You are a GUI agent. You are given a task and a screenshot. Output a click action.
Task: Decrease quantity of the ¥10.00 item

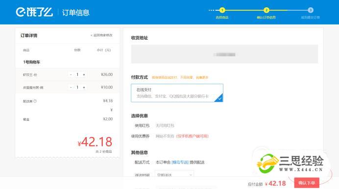[x=71, y=87]
